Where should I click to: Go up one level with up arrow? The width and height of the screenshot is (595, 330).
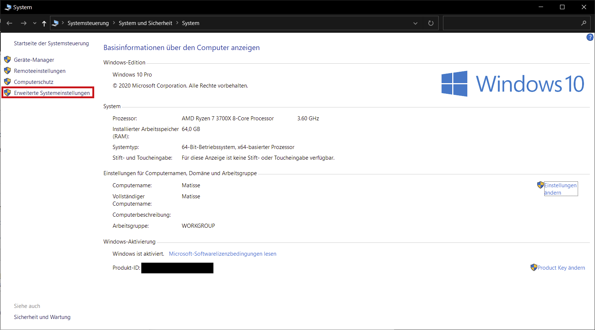coord(44,23)
